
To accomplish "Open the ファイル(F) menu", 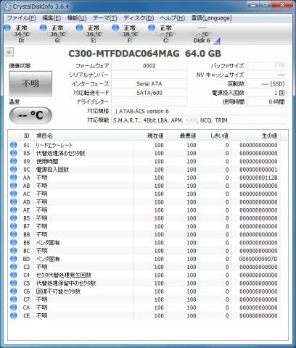I will 21,18.
